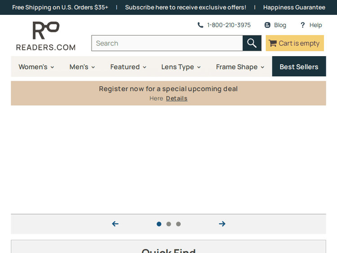337x253 pixels.
Task: Expand the Men's menu dropdown
Action: (82, 67)
